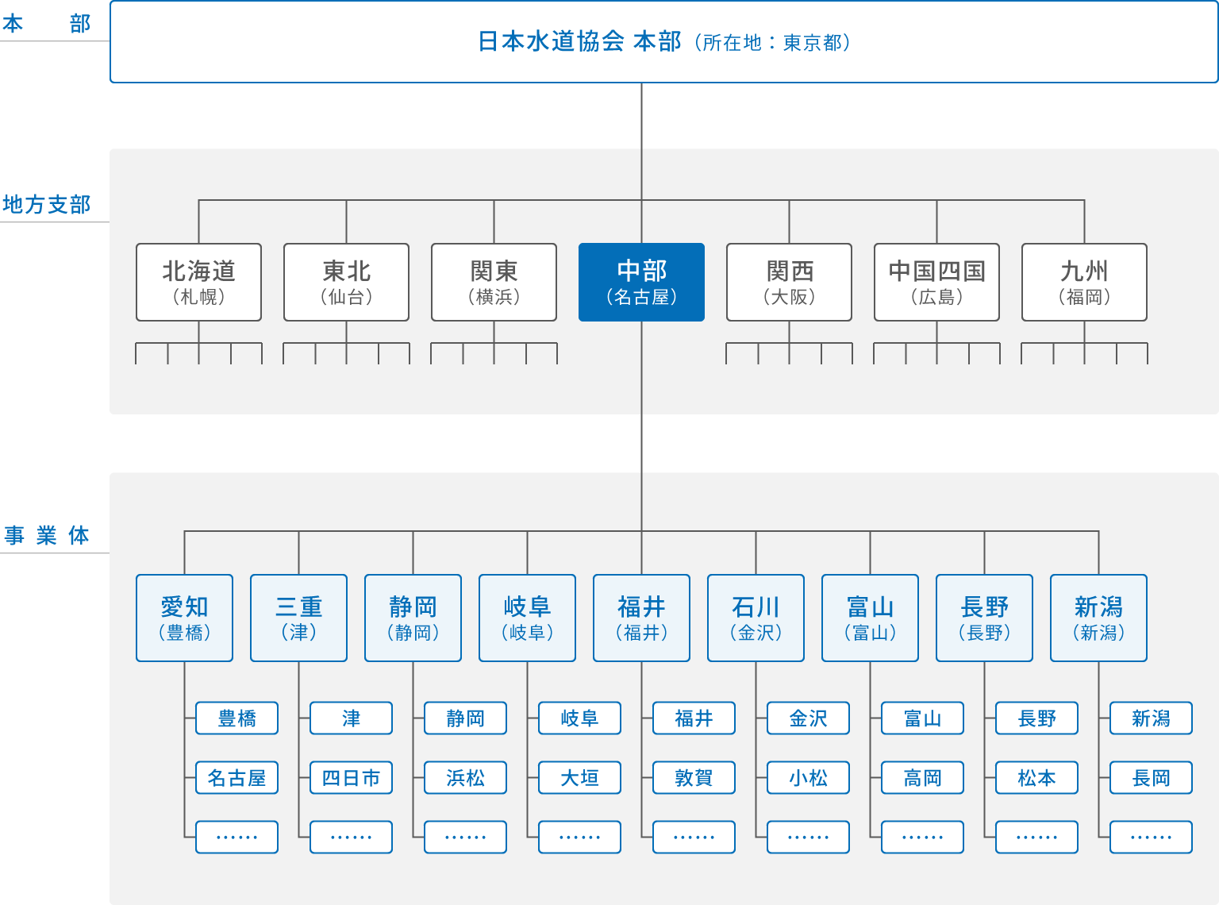Click the 地方支部 row label

tap(47, 205)
